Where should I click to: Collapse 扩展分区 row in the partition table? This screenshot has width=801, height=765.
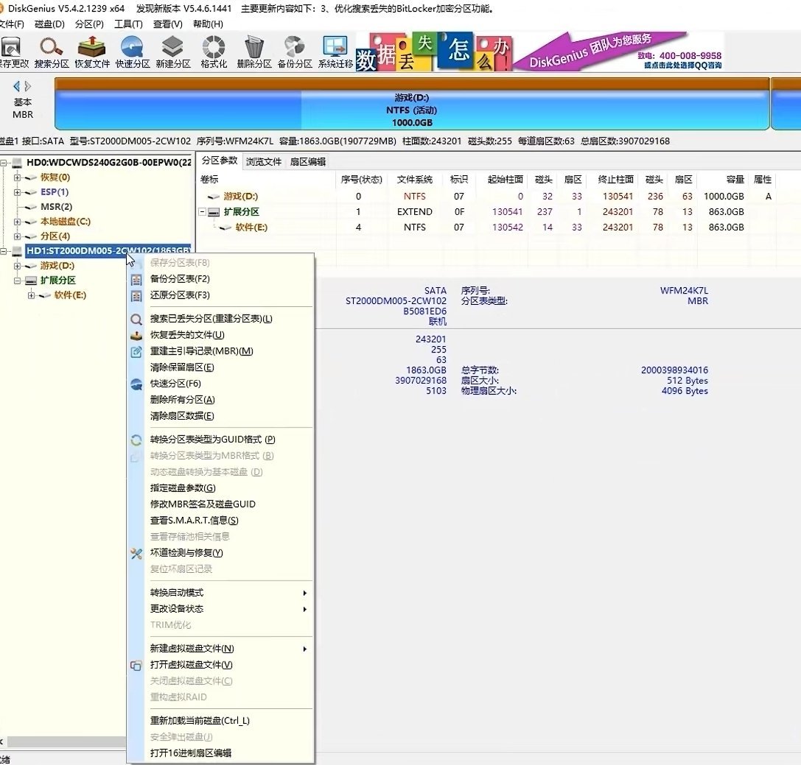[203, 212]
